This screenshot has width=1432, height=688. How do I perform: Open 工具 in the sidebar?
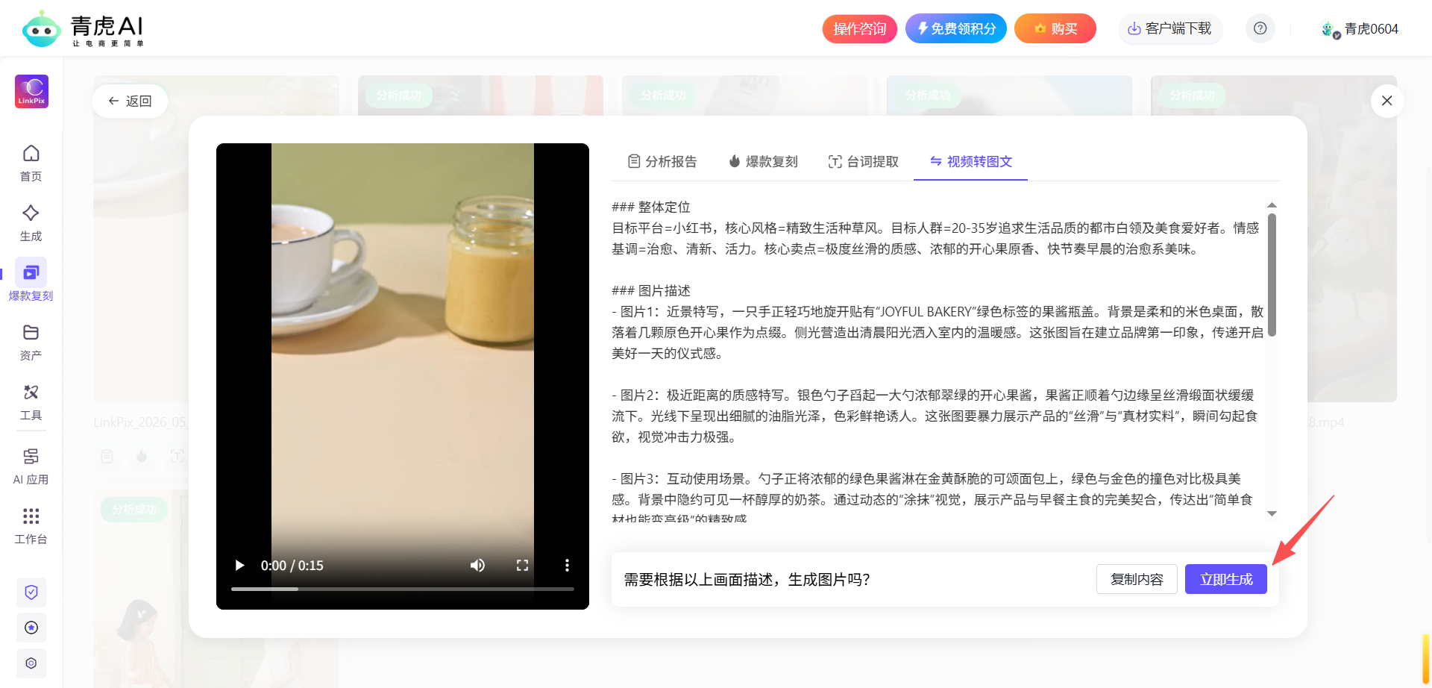click(x=31, y=401)
